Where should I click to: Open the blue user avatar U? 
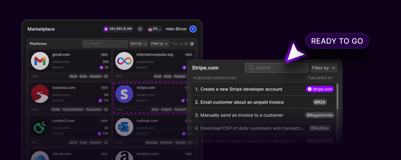(193, 29)
